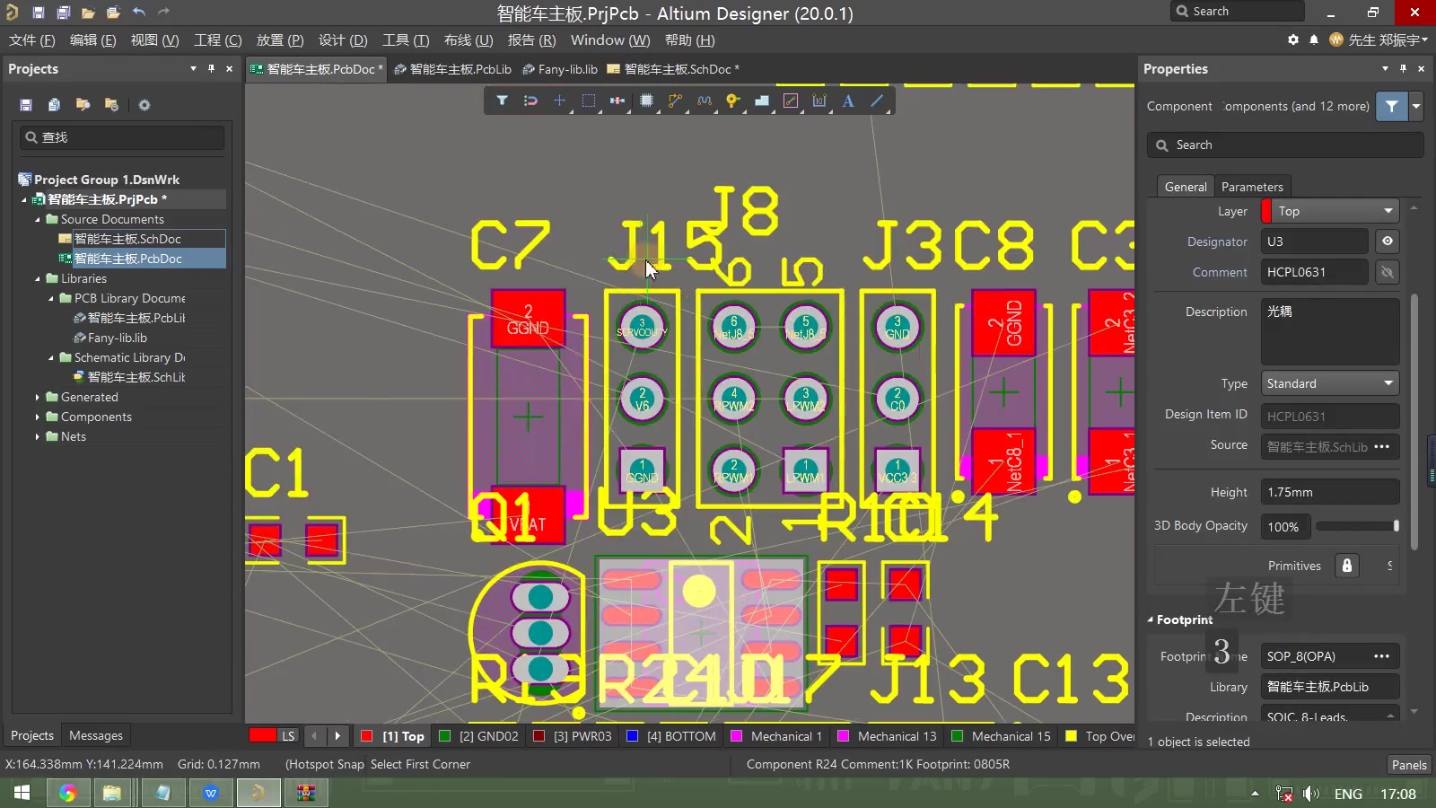This screenshot has width=1436, height=808.
Task: Click the Footprint name browse ellipsis button
Action: [1381, 656]
